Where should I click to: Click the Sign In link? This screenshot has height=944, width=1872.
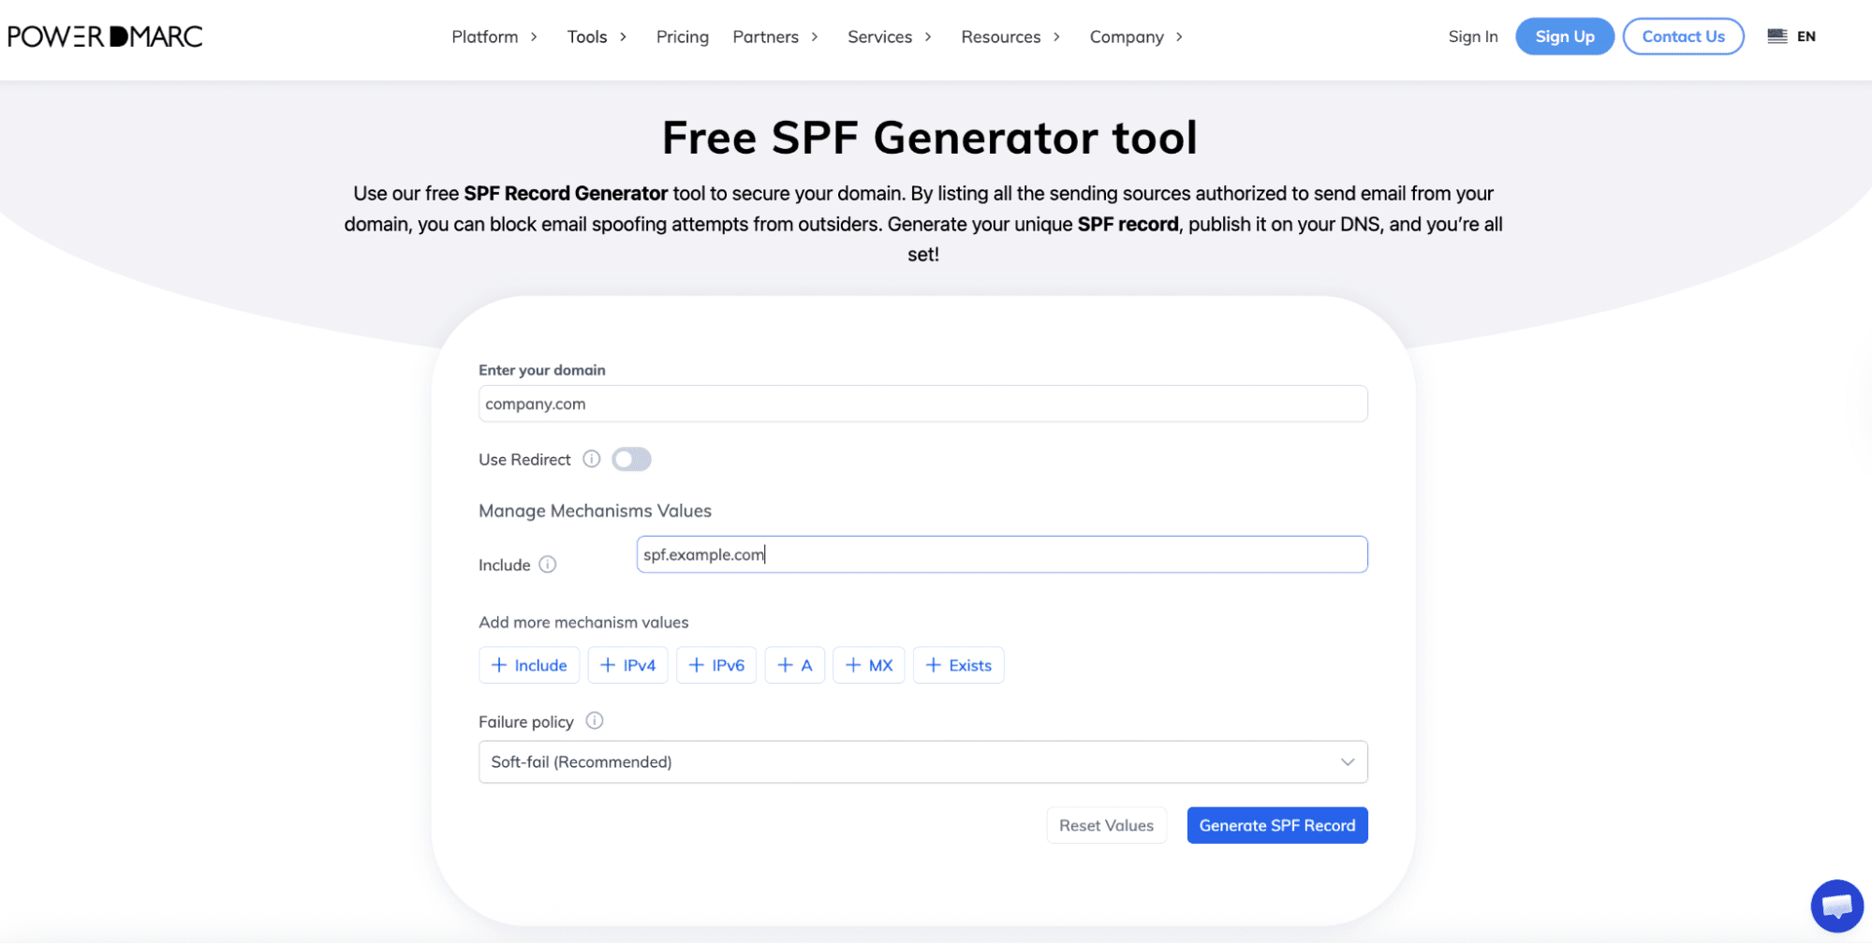point(1473,37)
